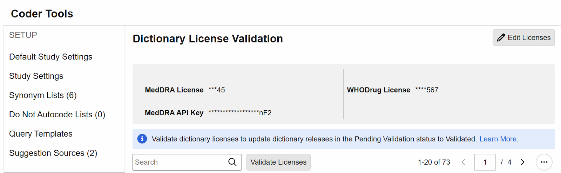Go to the previous page arrow
The image size is (561, 173).
pos(463,162)
